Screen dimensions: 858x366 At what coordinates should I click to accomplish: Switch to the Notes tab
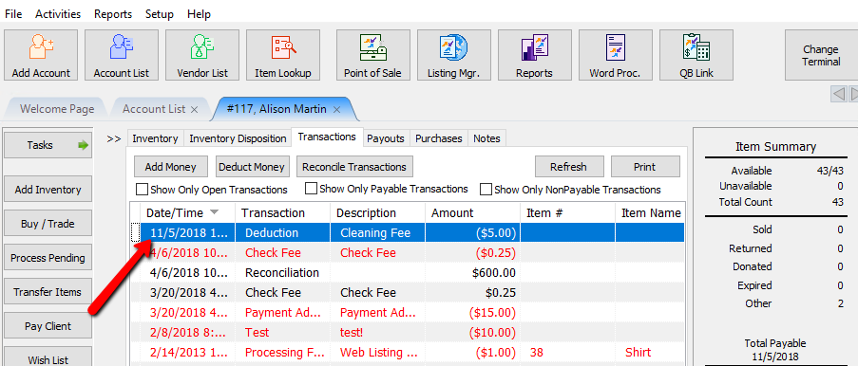486,138
